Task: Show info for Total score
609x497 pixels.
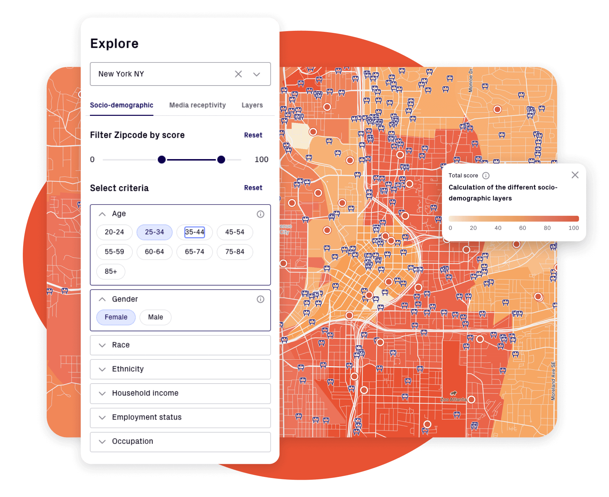Action: [486, 176]
